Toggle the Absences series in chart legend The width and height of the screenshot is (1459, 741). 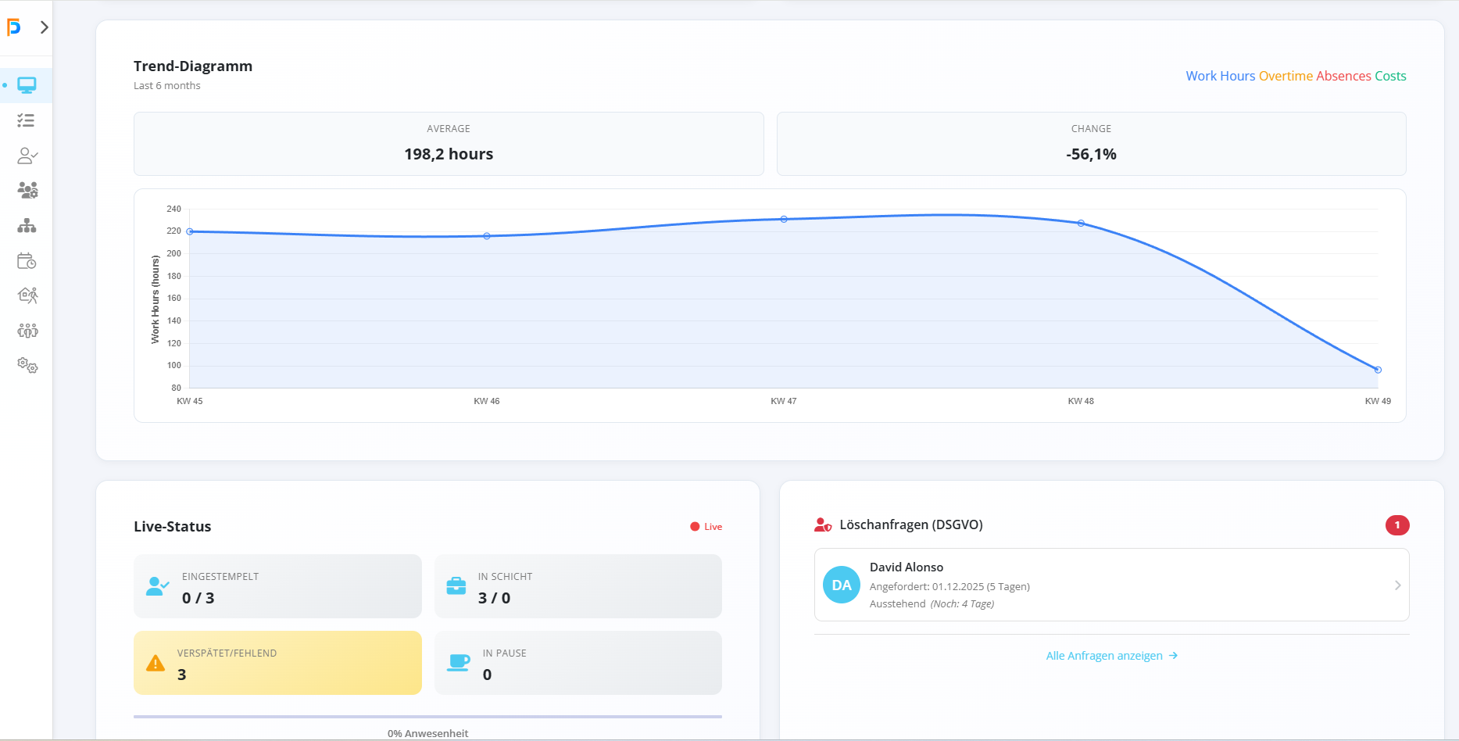point(1344,76)
